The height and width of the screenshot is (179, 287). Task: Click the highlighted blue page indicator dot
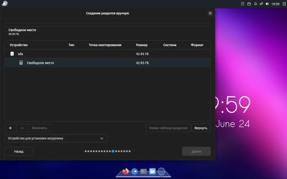pyautogui.click(x=113, y=151)
